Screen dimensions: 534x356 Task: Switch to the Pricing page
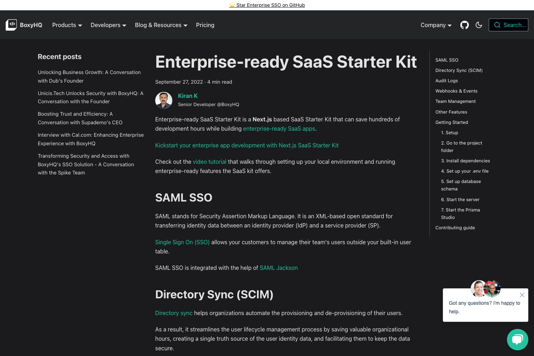tap(205, 25)
